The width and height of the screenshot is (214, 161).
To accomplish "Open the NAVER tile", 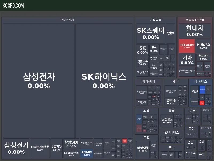I will point(195,92).
